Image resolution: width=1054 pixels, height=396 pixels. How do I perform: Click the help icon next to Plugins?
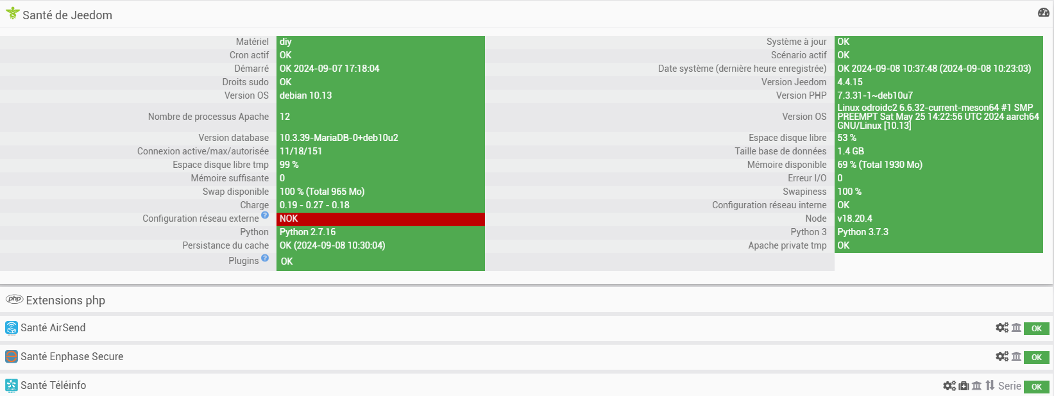click(265, 258)
